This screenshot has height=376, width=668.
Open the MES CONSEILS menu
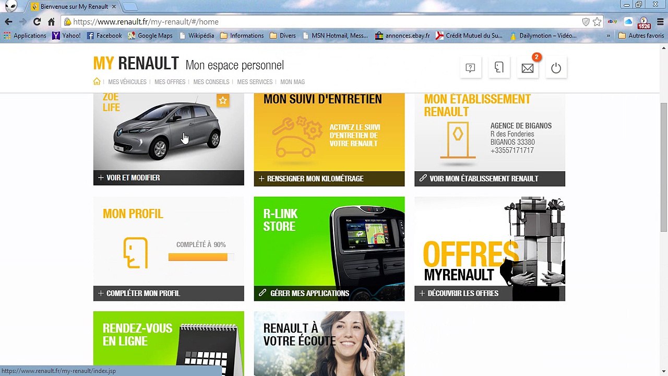211,82
